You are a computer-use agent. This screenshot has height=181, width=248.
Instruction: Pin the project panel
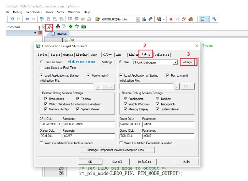pyautogui.click(x=35, y=33)
